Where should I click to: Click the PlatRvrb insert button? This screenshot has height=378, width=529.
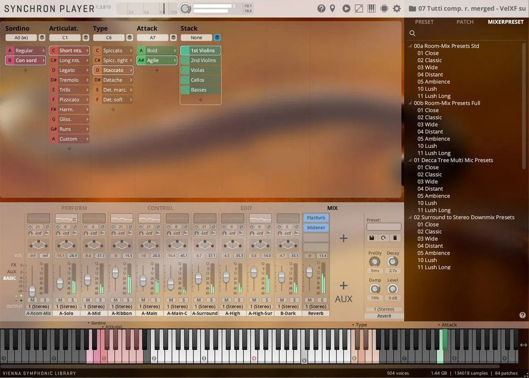click(316, 217)
